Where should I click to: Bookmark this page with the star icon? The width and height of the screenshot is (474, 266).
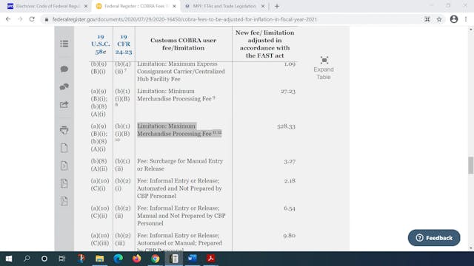[439, 19]
